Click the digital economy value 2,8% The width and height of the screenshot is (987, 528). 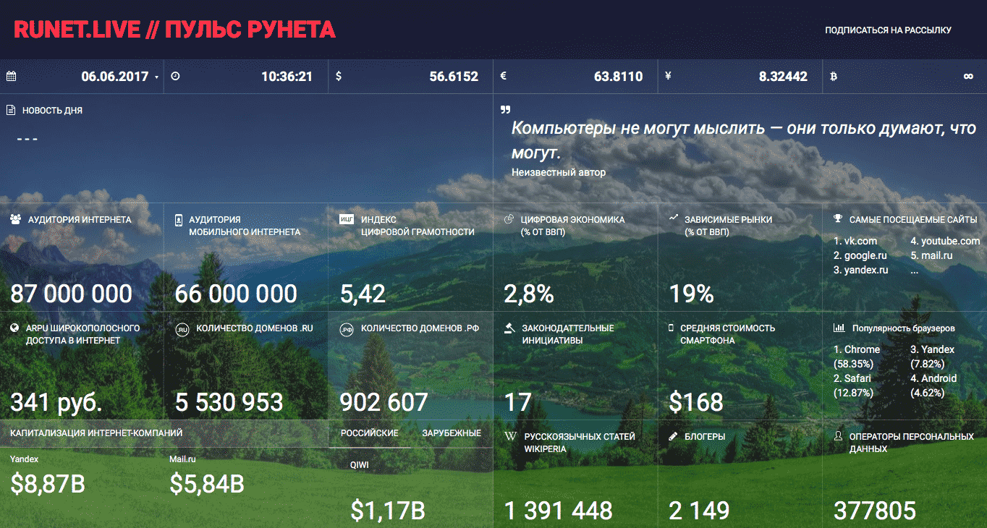pyautogui.click(x=529, y=294)
